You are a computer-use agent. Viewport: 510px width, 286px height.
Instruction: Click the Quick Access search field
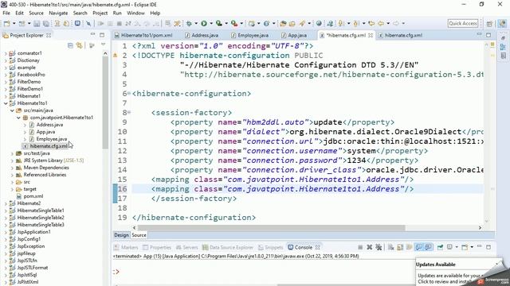coord(463,23)
